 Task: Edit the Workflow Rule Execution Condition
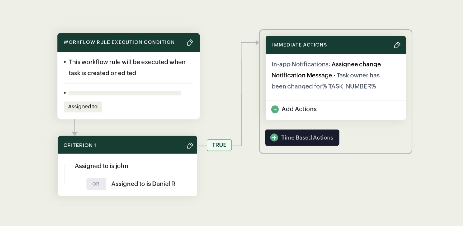[x=190, y=42]
